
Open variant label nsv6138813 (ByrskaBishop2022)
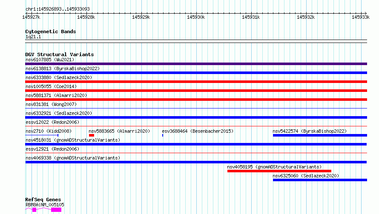point(63,68)
